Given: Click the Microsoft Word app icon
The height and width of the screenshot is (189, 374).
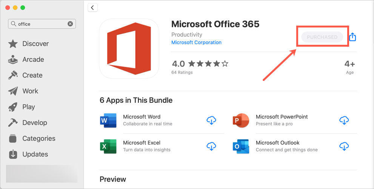Looking at the screenshot, I should pyautogui.click(x=108, y=120).
